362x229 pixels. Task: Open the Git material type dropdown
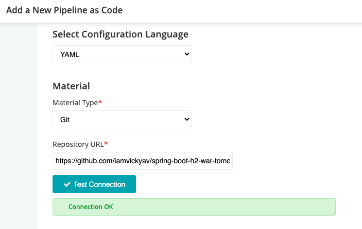click(122, 119)
